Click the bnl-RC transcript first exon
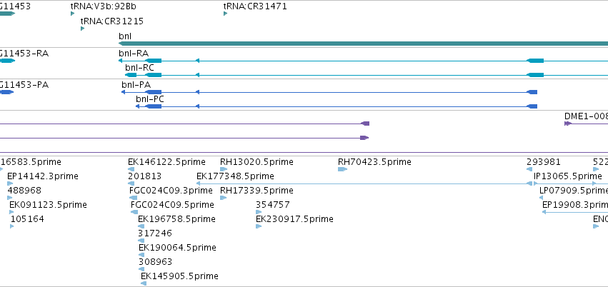Screen dimensions: 608x287 pyautogui.click(x=131, y=75)
